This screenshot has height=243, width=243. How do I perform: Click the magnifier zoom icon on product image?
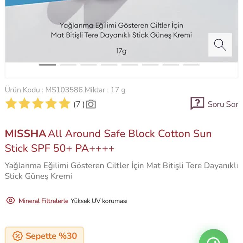[220, 45]
